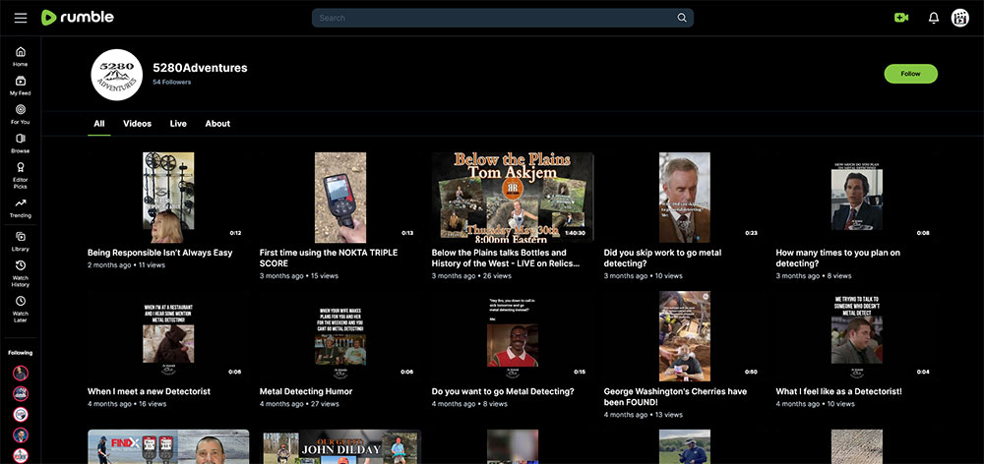The image size is (984, 464).
Task: Switch to the About tab
Action: pyautogui.click(x=217, y=124)
